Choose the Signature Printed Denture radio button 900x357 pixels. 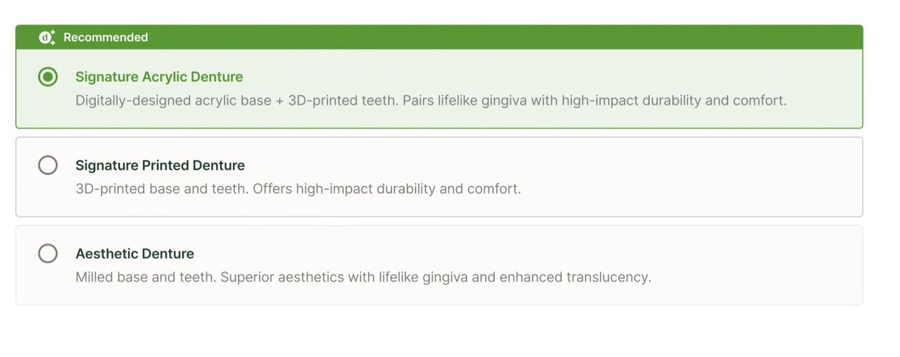[x=48, y=166]
